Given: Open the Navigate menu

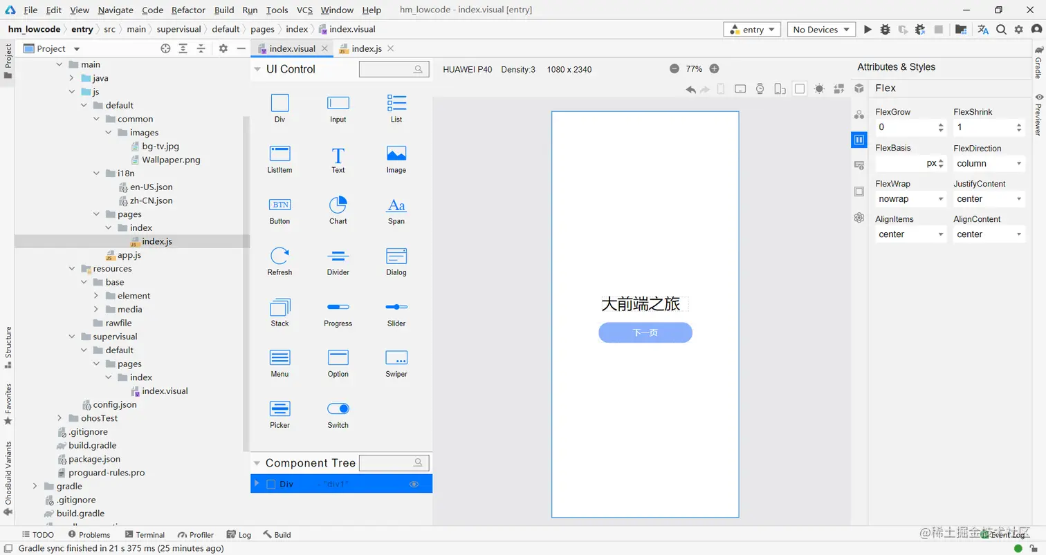Looking at the screenshot, I should (x=116, y=10).
